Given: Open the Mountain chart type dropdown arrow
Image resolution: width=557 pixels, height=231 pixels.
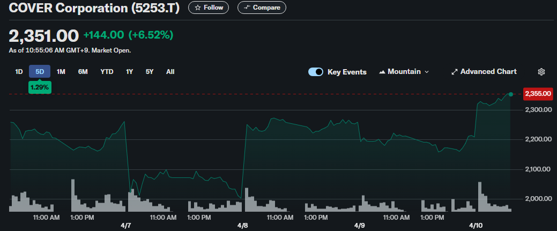Looking at the screenshot, I should point(427,72).
